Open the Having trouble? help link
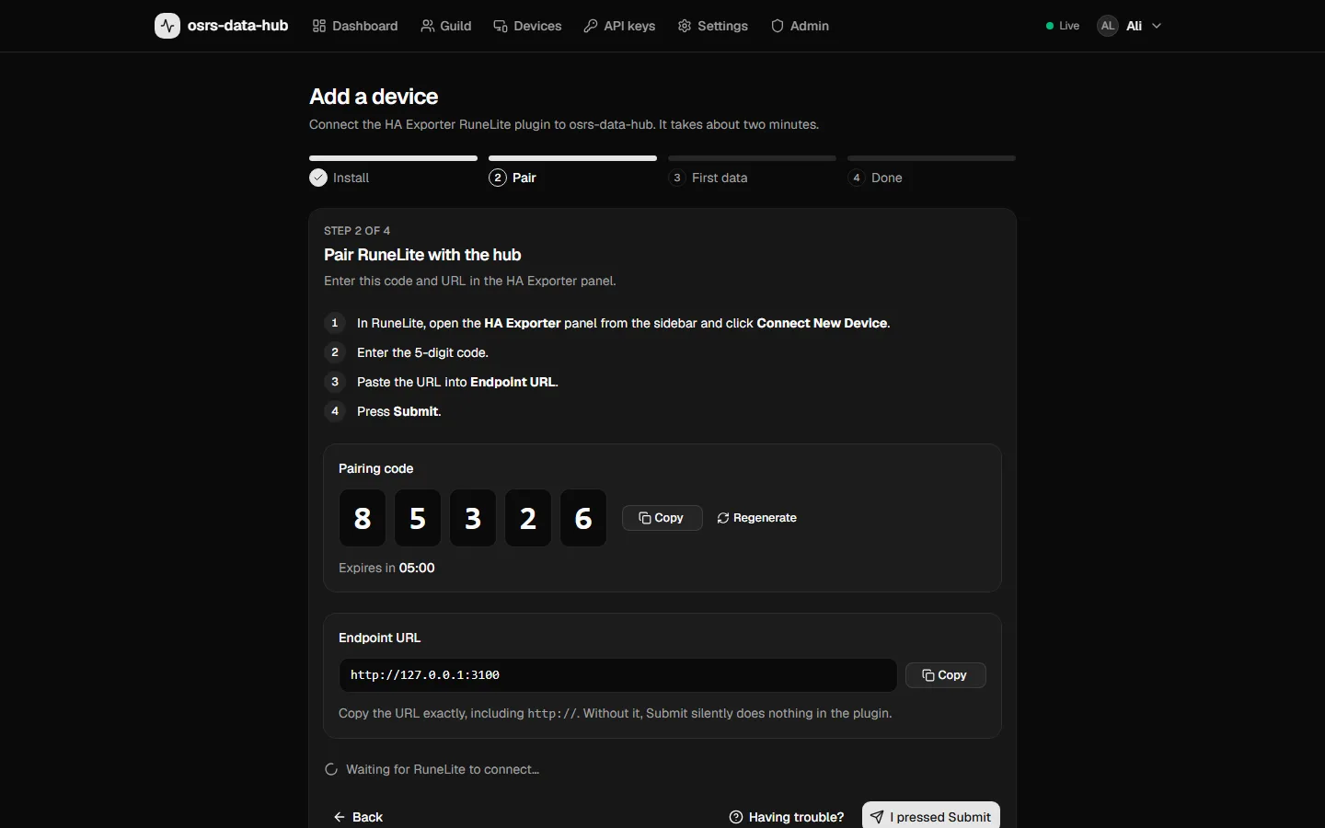This screenshot has width=1325, height=828. pyautogui.click(x=787, y=817)
